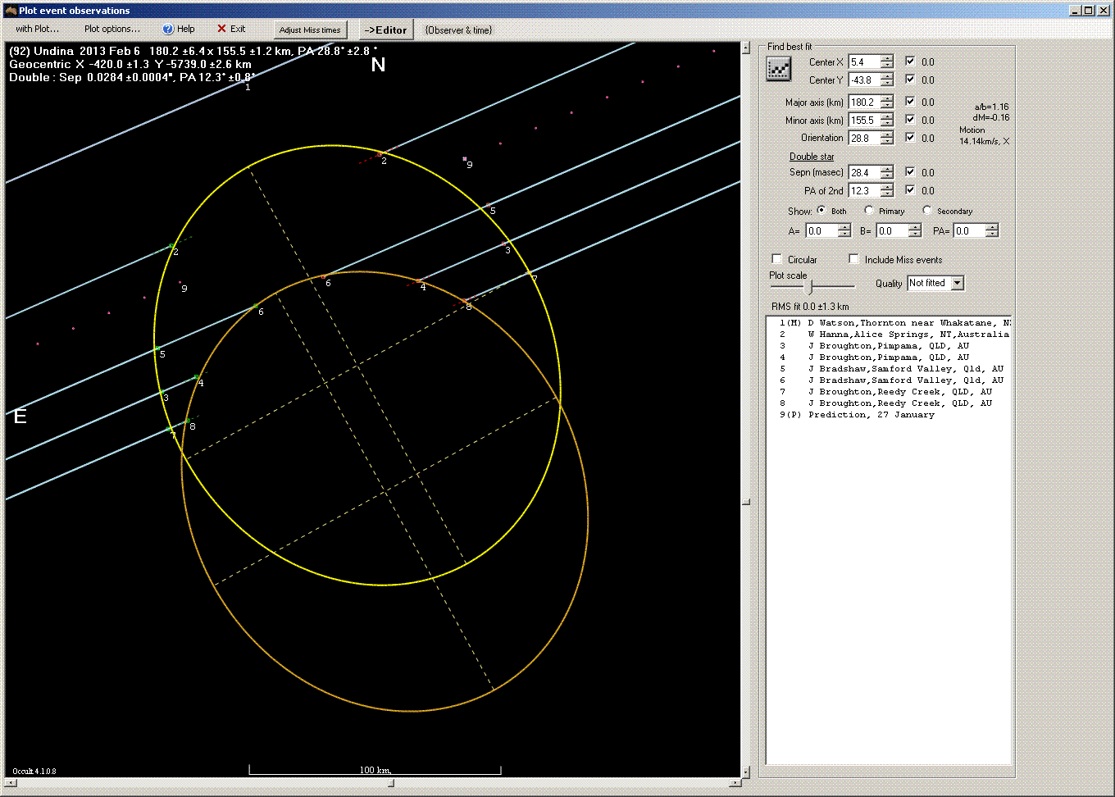Click the B= spinner arrows
This screenshot has height=797, width=1115.
pyautogui.click(x=914, y=231)
